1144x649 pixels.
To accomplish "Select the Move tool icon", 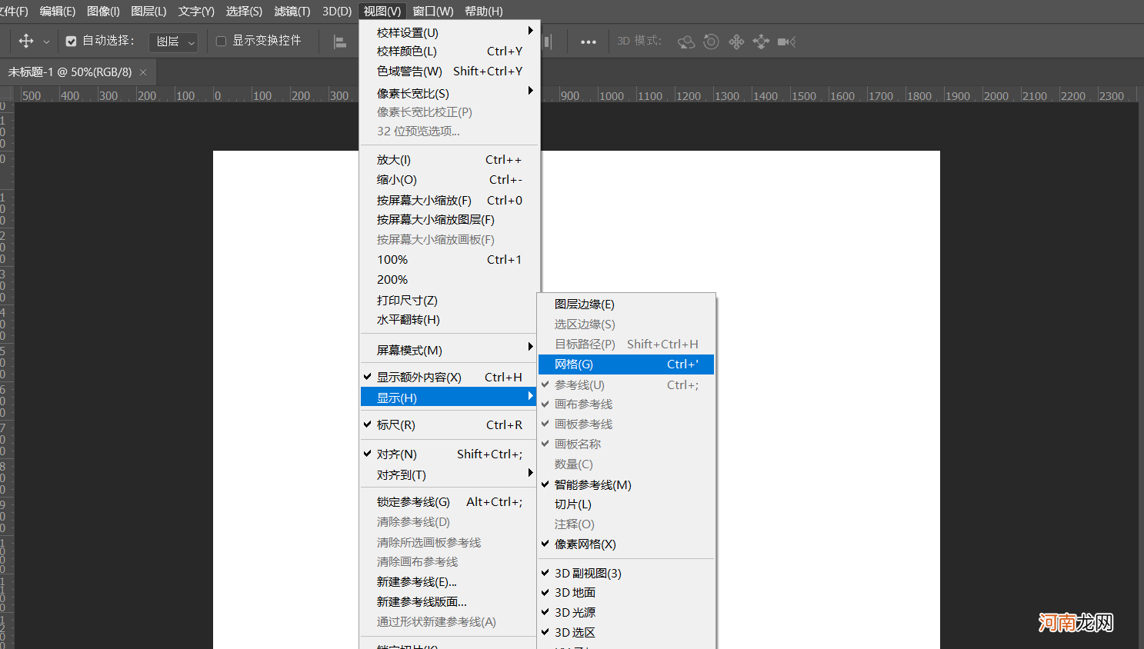I will point(26,42).
